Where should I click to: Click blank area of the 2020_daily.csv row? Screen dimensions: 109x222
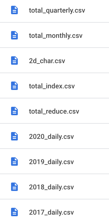(92, 136)
